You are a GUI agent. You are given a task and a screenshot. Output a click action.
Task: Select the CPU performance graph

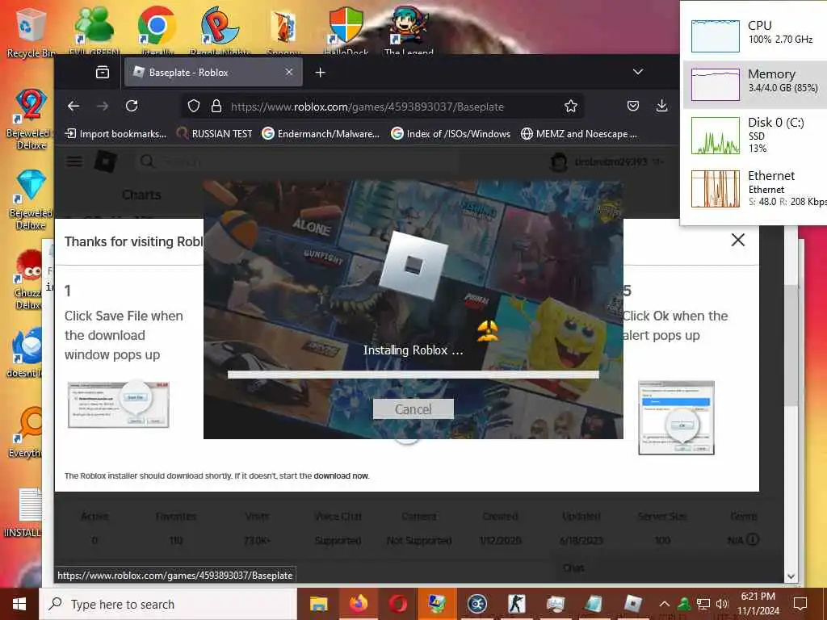[x=716, y=36]
